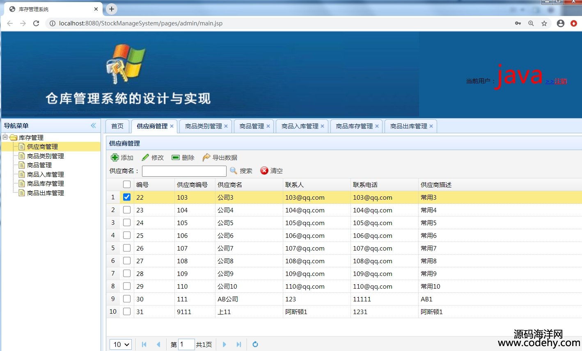Check the row for 公司10
582x351 pixels.
coord(127,286)
